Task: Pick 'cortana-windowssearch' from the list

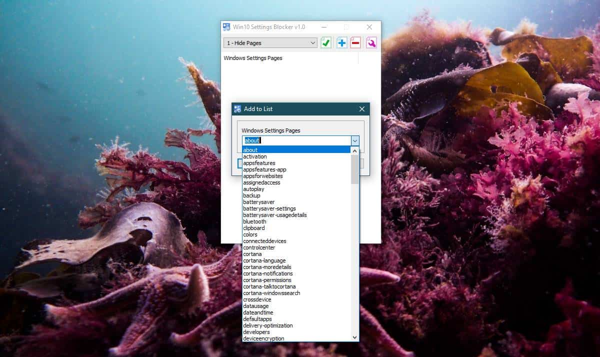Action: (296, 293)
